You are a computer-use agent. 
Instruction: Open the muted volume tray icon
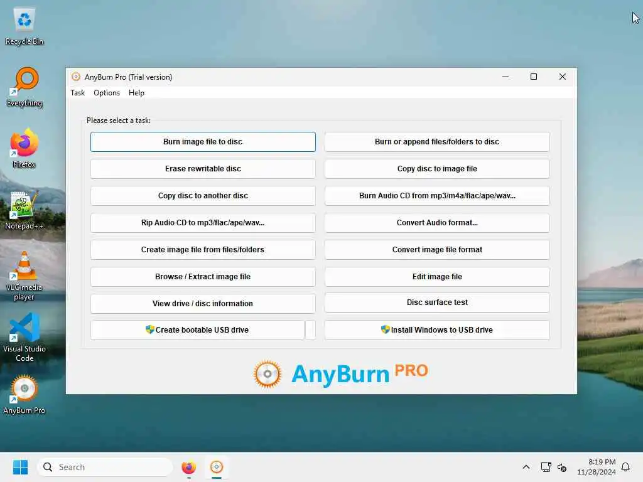[x=562, y=467]
